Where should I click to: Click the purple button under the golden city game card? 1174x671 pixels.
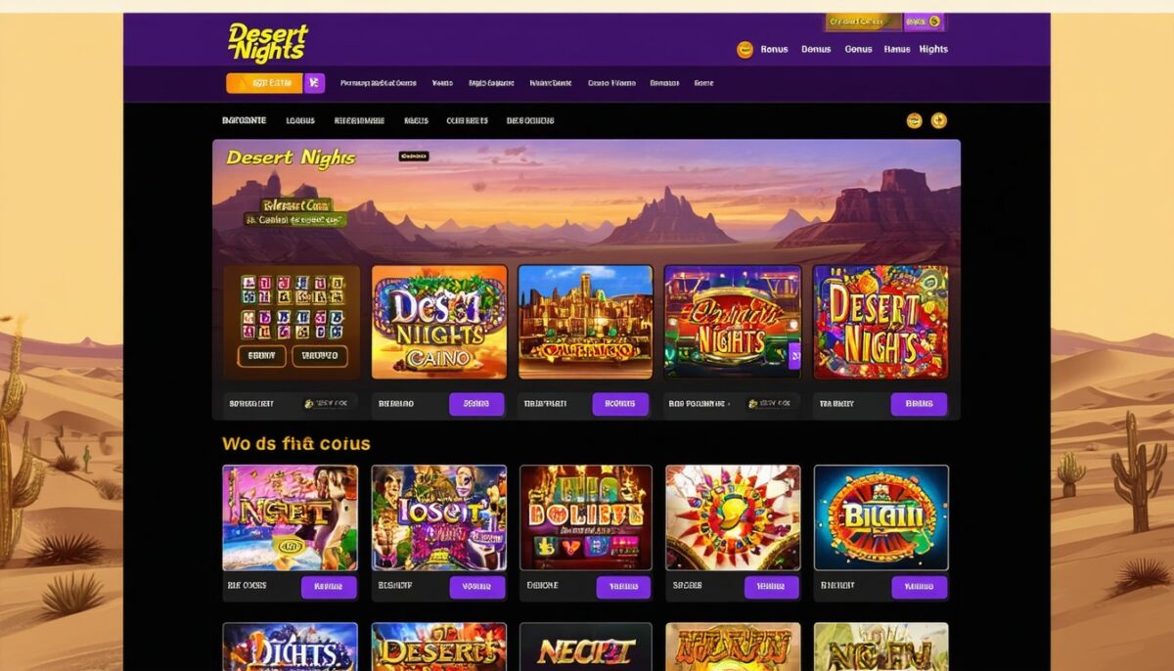[620, 404]
